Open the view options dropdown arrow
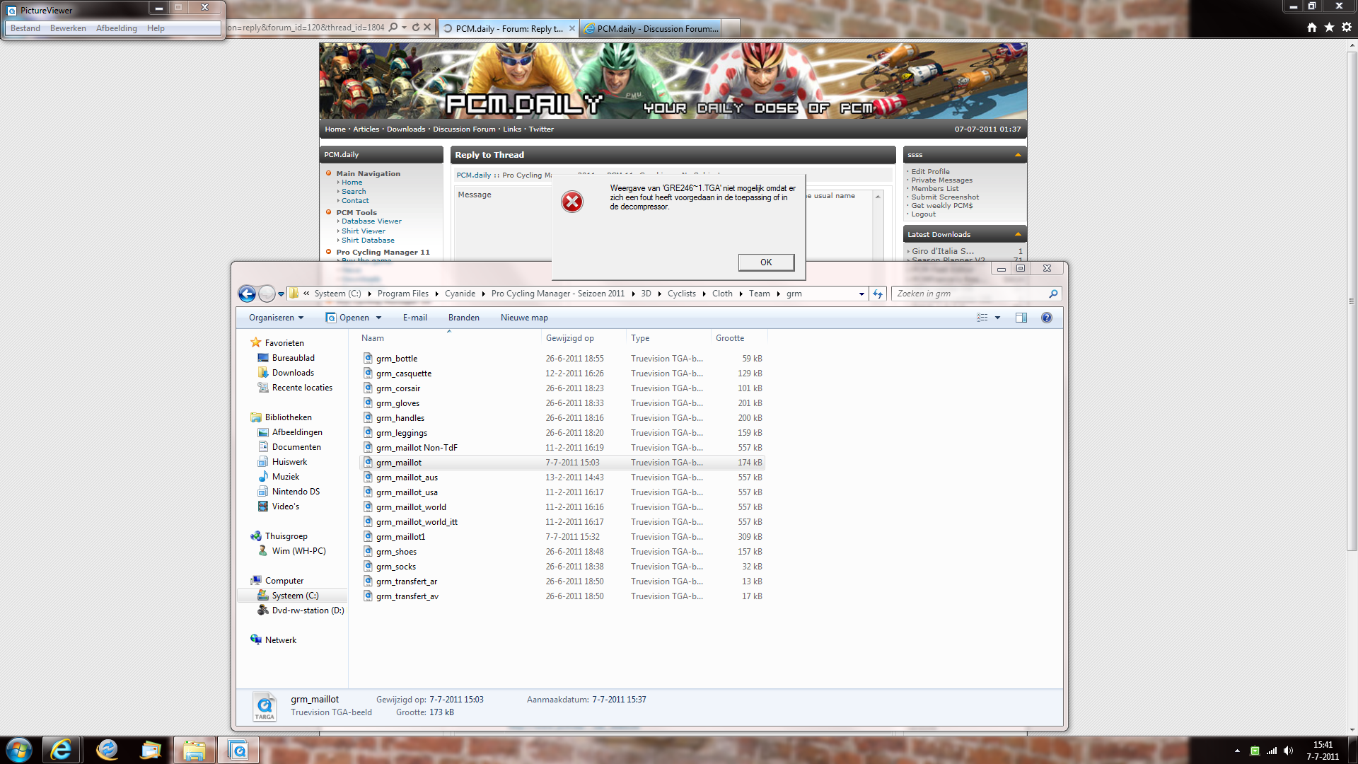The image size is (1358, 764). coord(997,318)
